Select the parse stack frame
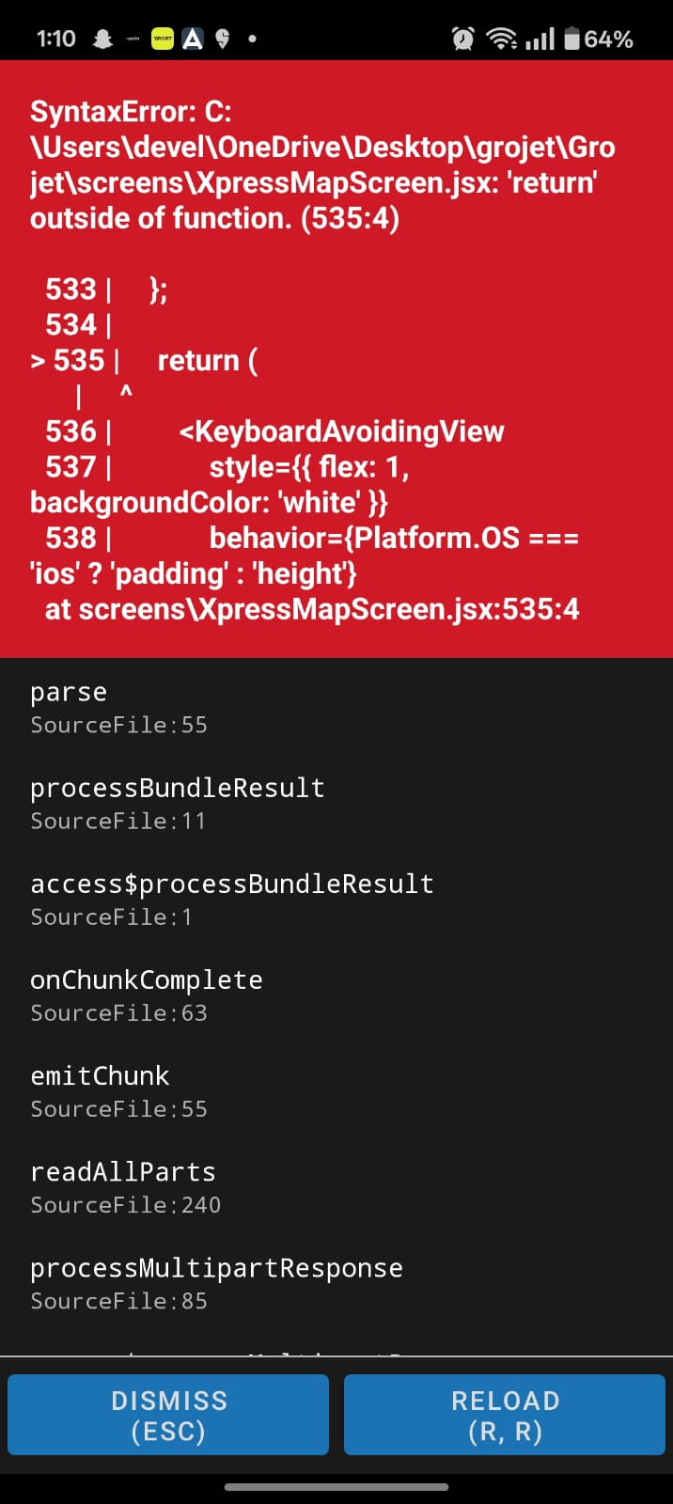 tap(336, 707)
